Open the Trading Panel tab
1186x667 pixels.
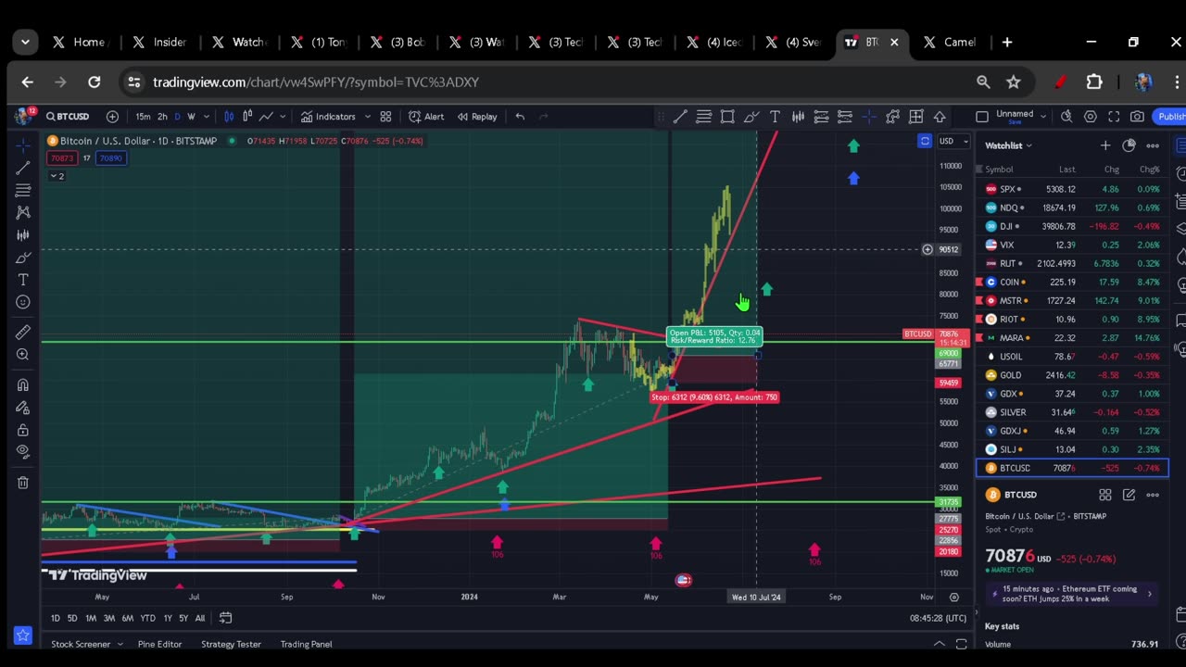click(306, 644)
